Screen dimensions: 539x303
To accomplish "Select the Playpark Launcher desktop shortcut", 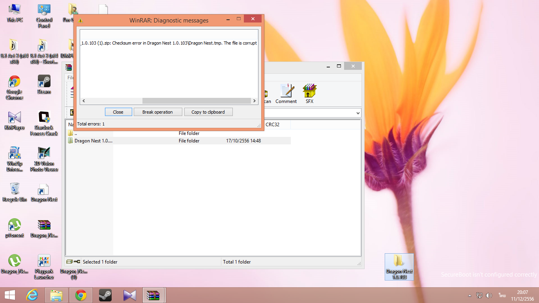I will click(x=44, y=267).
